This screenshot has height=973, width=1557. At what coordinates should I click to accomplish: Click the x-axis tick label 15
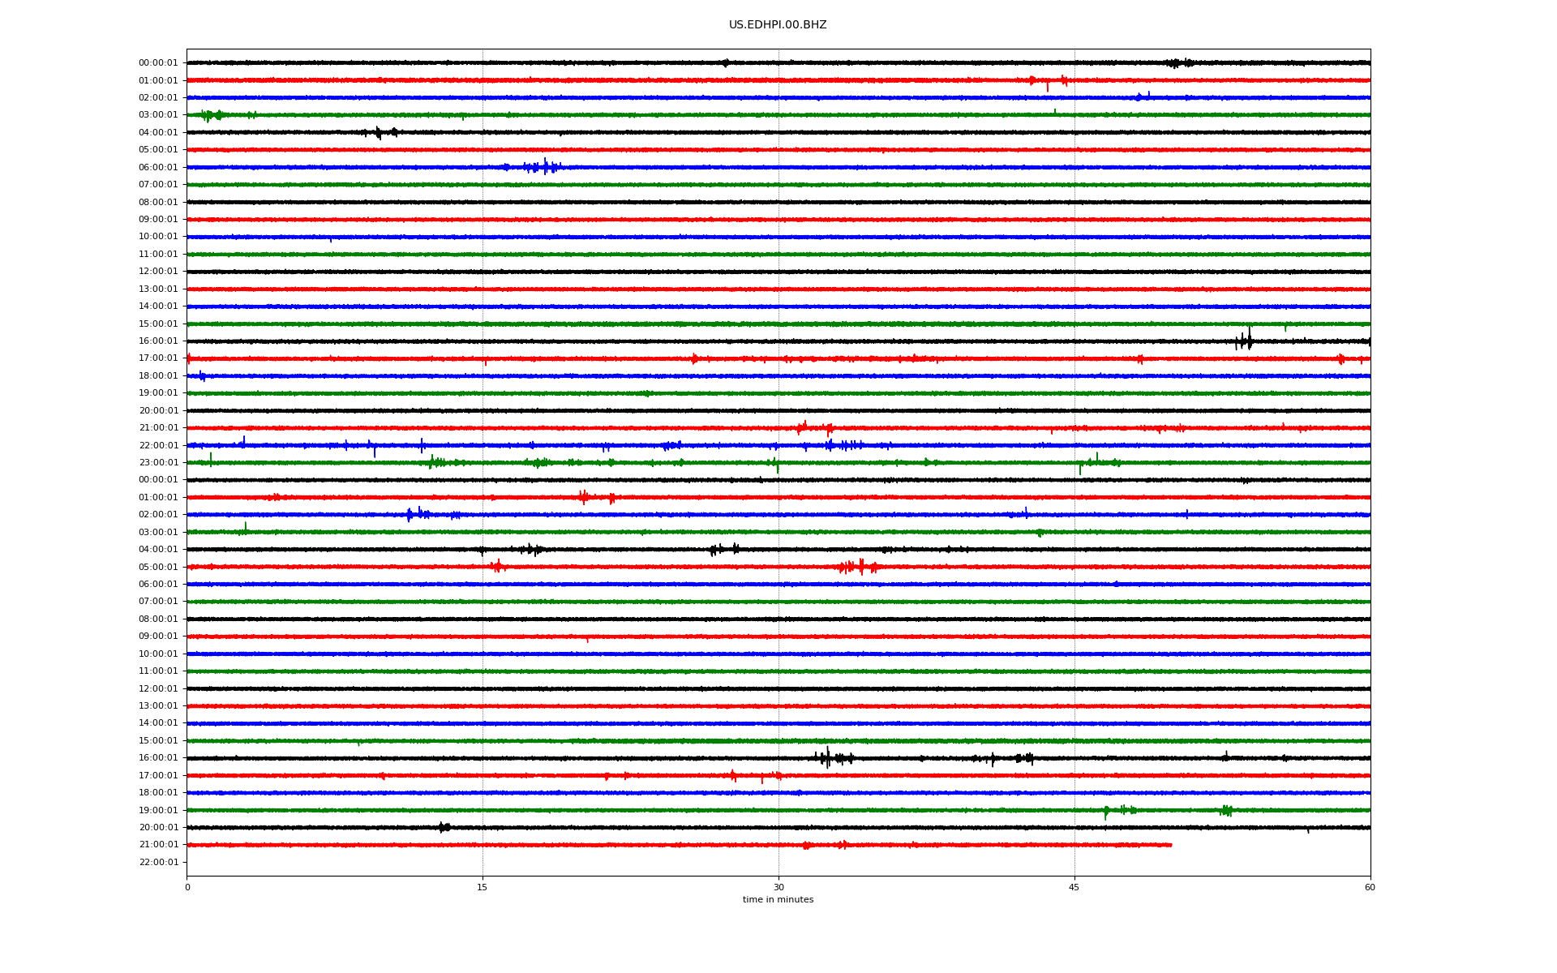(x=483, y=888)
